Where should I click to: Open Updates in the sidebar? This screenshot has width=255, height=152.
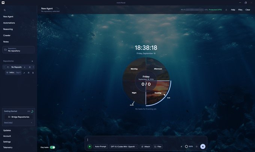(7, 130)
